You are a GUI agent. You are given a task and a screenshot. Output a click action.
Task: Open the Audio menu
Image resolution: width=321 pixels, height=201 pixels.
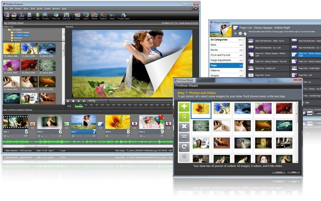40,9
